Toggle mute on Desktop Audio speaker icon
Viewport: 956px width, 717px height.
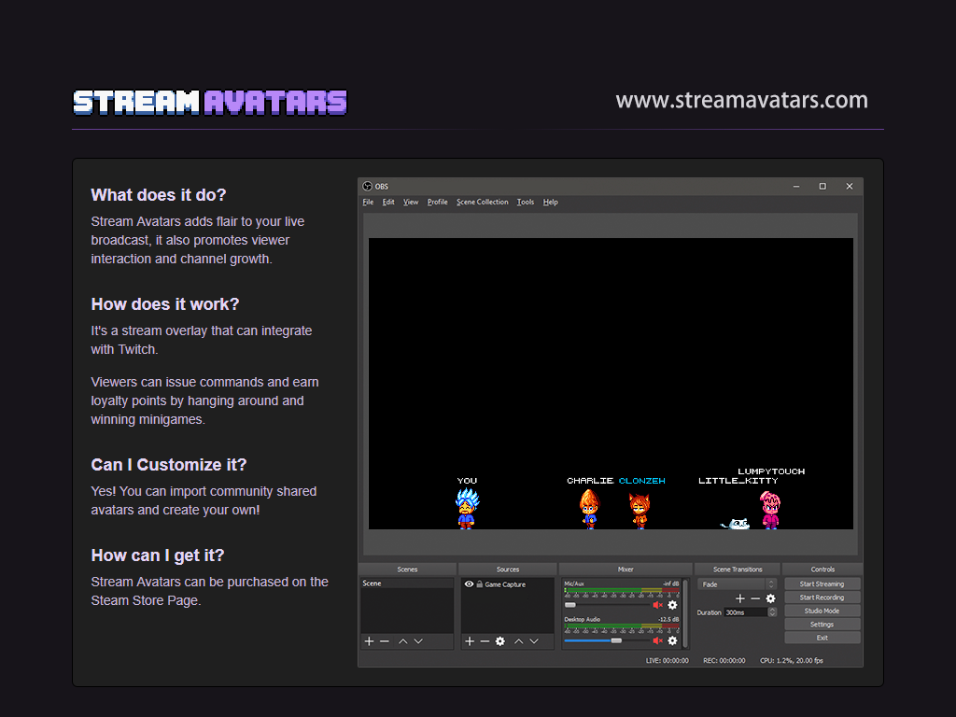657,640
